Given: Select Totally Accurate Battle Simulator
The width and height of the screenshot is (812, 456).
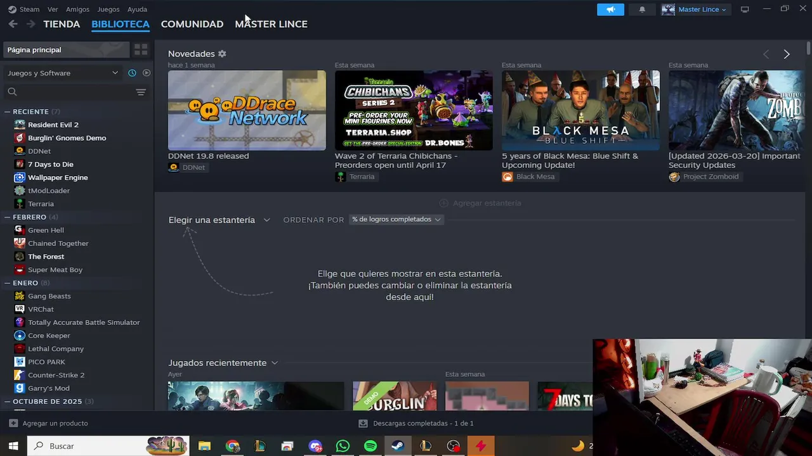Looking at the screenshot, I should click(x=84, y=322).
